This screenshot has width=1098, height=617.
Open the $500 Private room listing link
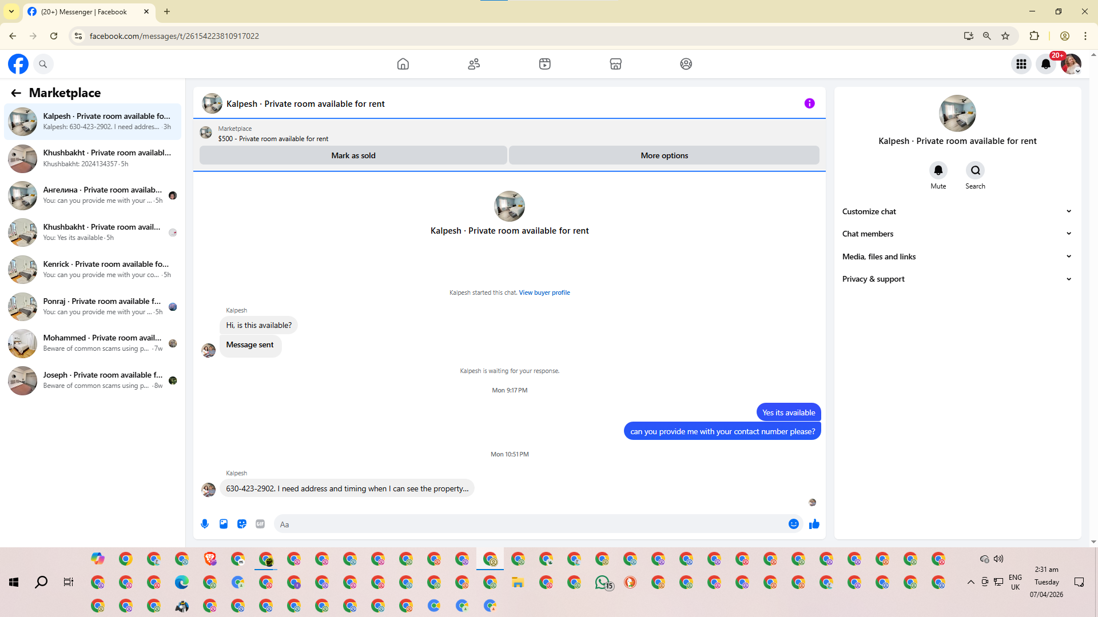pos(273,139)
